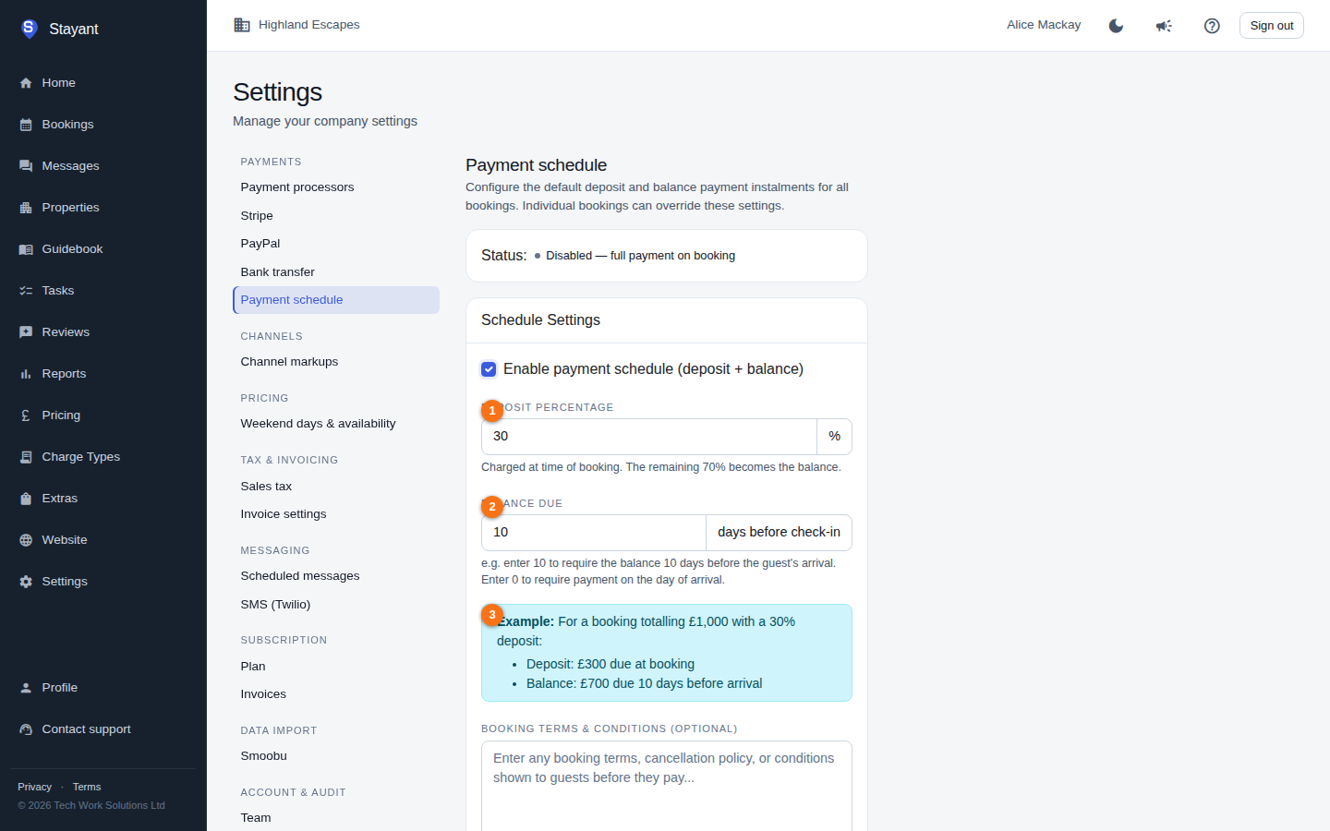Go to Sales tax settings

tap(336, 487)
